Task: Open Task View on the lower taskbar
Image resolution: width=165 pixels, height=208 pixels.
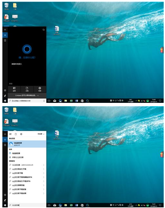Action: [x=49, y=205]
